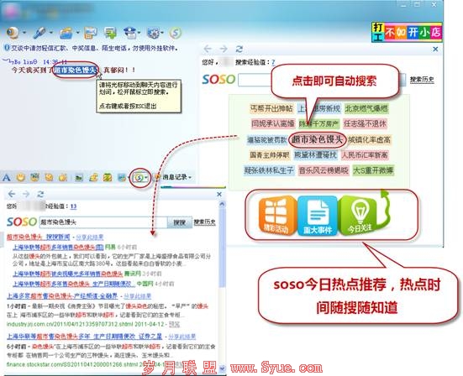Open result 上海多家超市售染色馒头
This screenshot has width=463, height=376.
62,295
